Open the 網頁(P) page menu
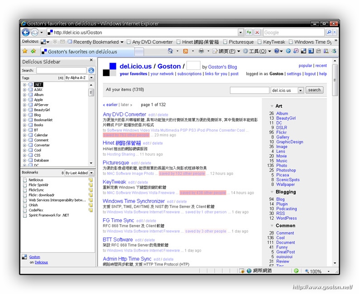The image size is (359, 294). pos(226,51)
